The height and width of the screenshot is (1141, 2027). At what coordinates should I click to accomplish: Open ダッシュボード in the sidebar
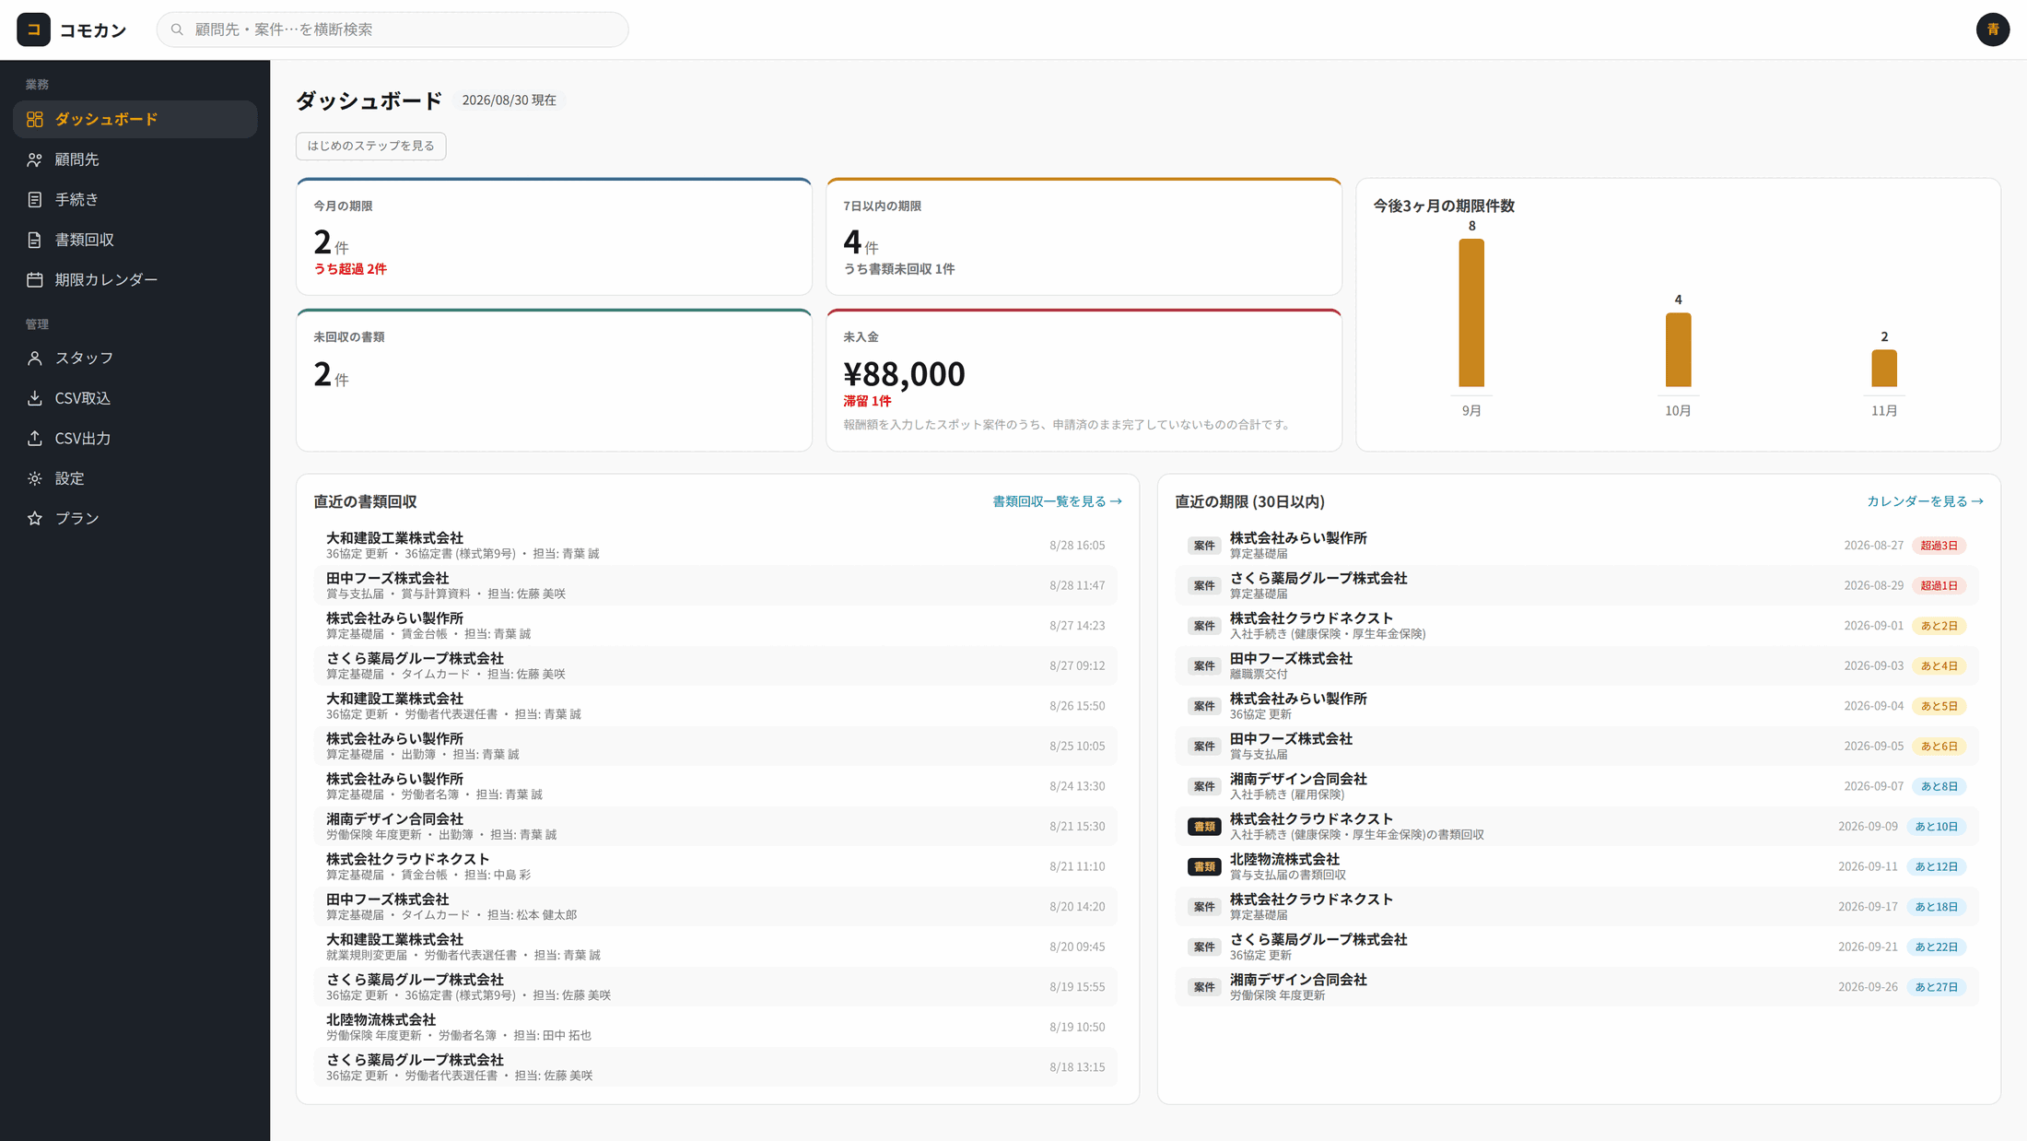click(135, 119)
